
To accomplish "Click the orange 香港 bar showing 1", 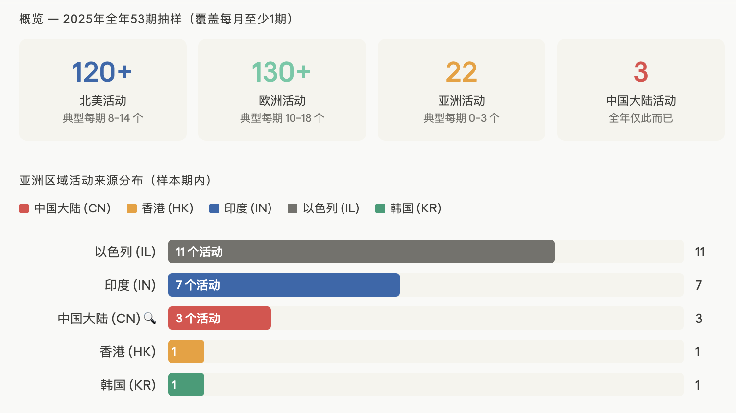I will pos(186,351).
